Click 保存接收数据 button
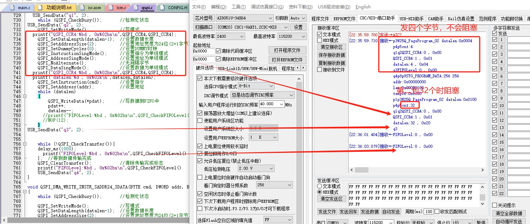Viewport: 530px width, 224px height. click(x=331, y=55)
